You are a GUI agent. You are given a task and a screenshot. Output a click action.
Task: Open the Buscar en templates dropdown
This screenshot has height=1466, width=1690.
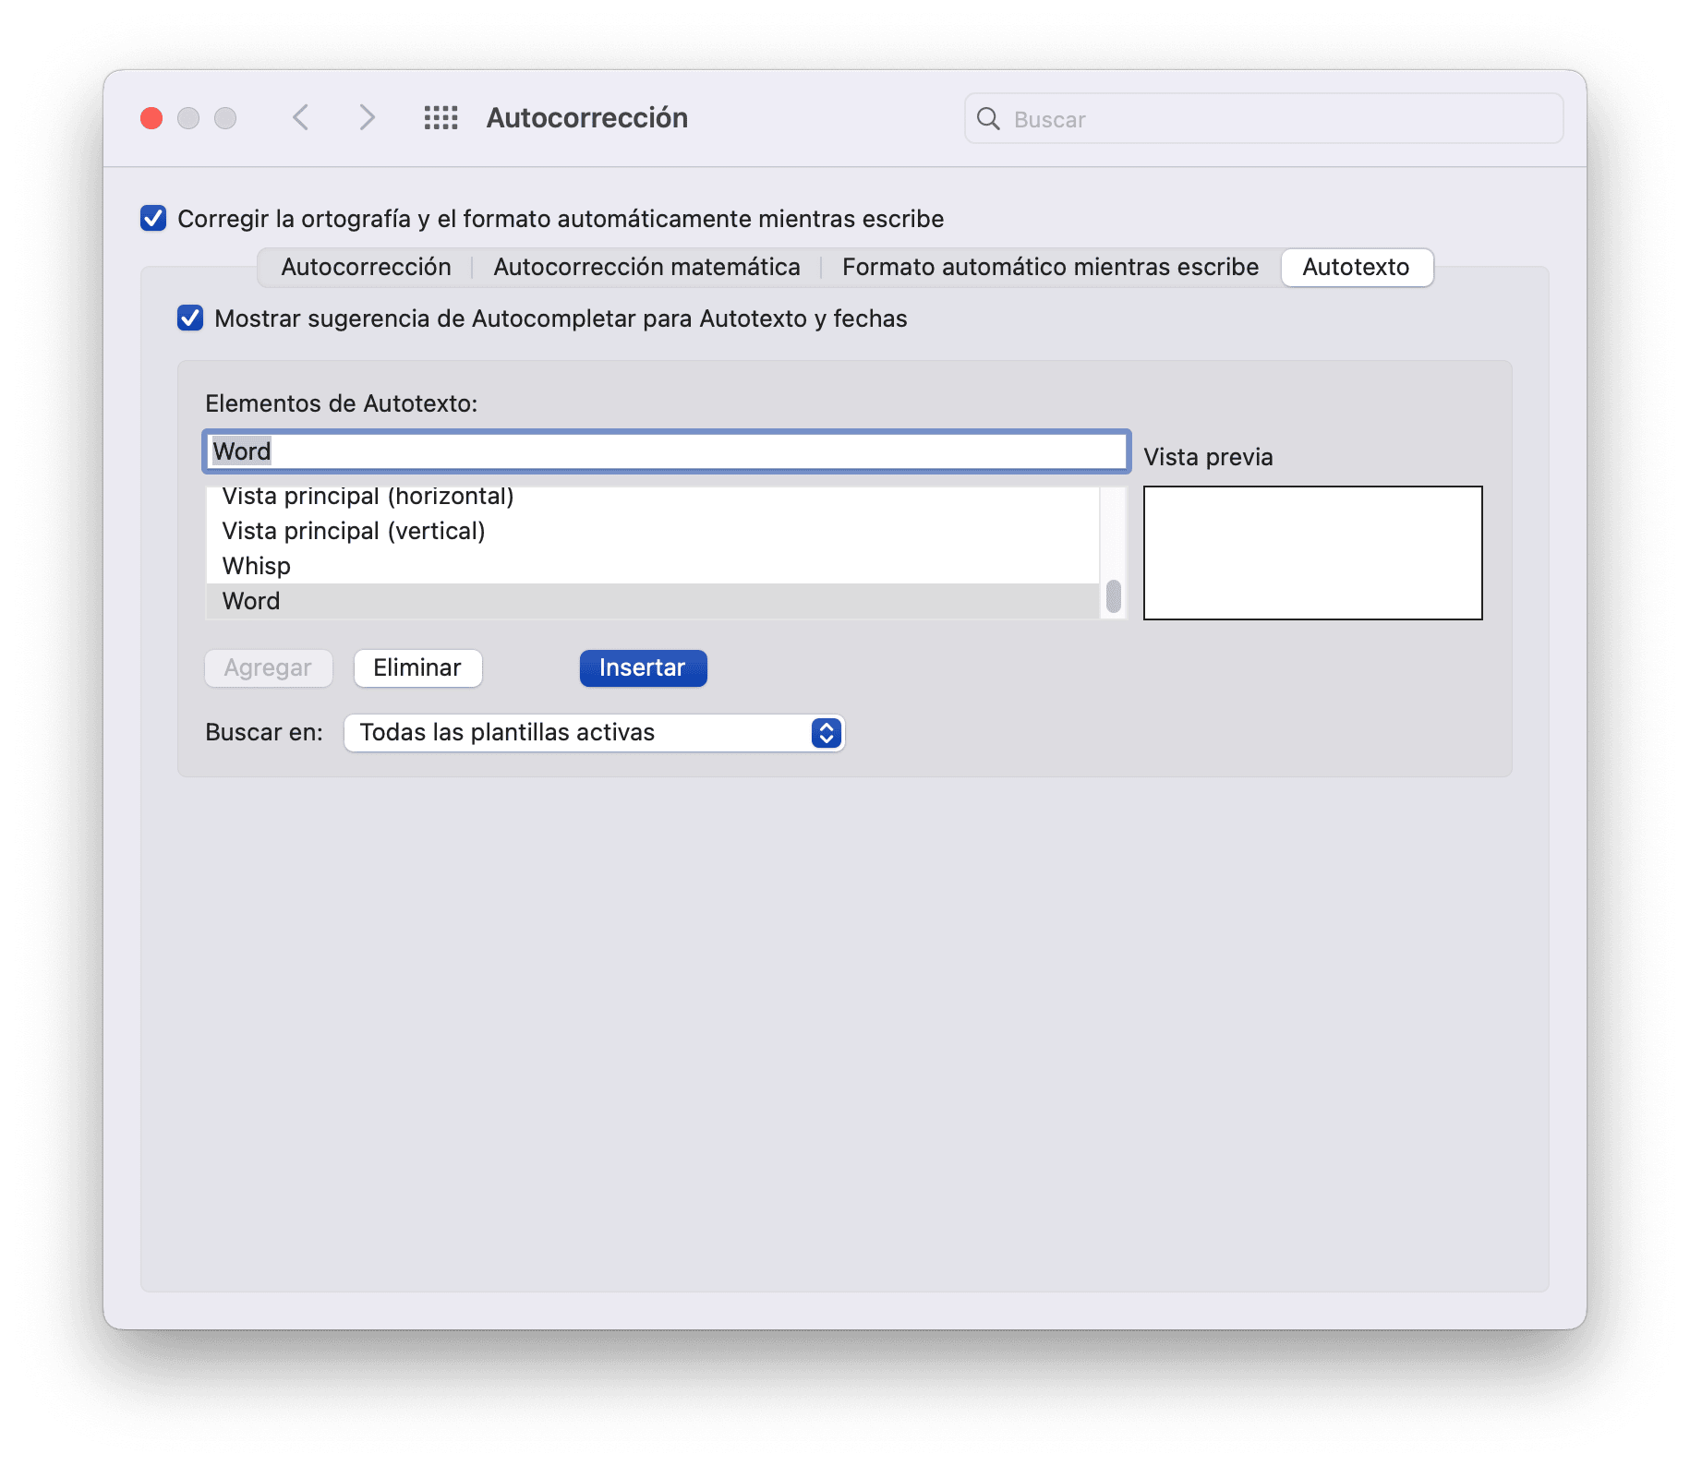[594, 733]
